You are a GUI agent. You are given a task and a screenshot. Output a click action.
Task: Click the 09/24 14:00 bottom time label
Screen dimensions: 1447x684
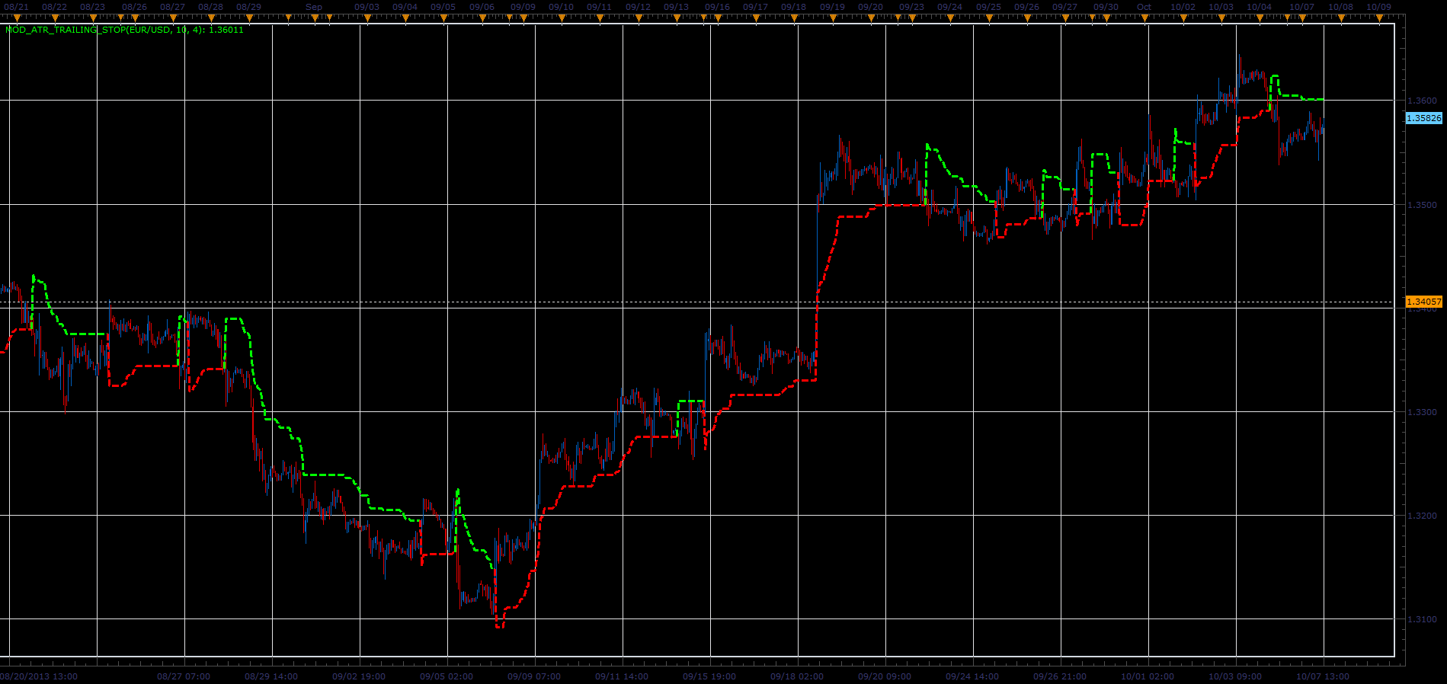click(972, 676)
